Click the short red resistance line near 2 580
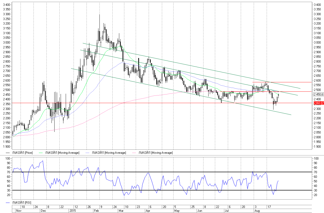 tap(279, 82)
